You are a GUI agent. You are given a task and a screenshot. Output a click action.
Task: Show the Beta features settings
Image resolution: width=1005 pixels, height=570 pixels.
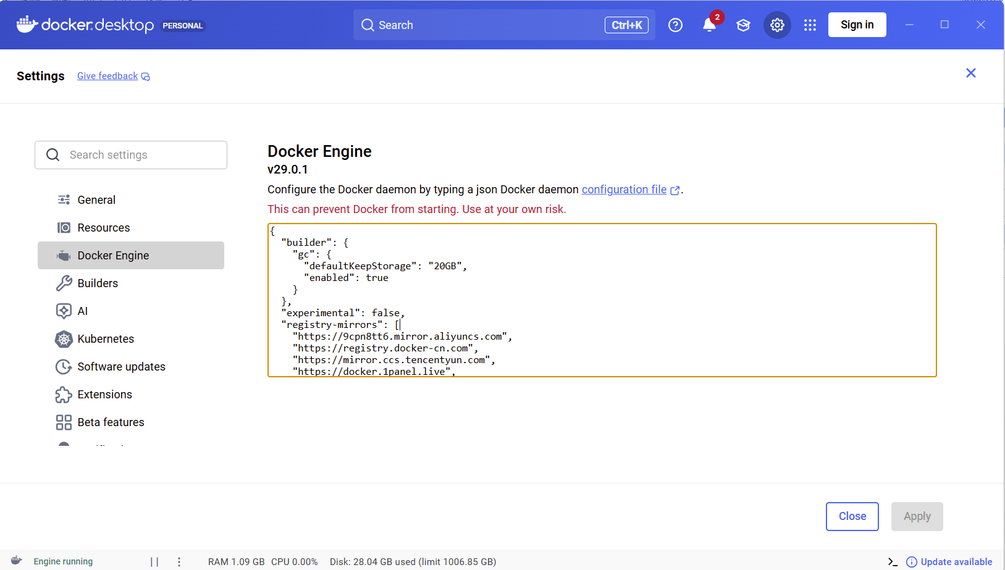tap(131, 422)
